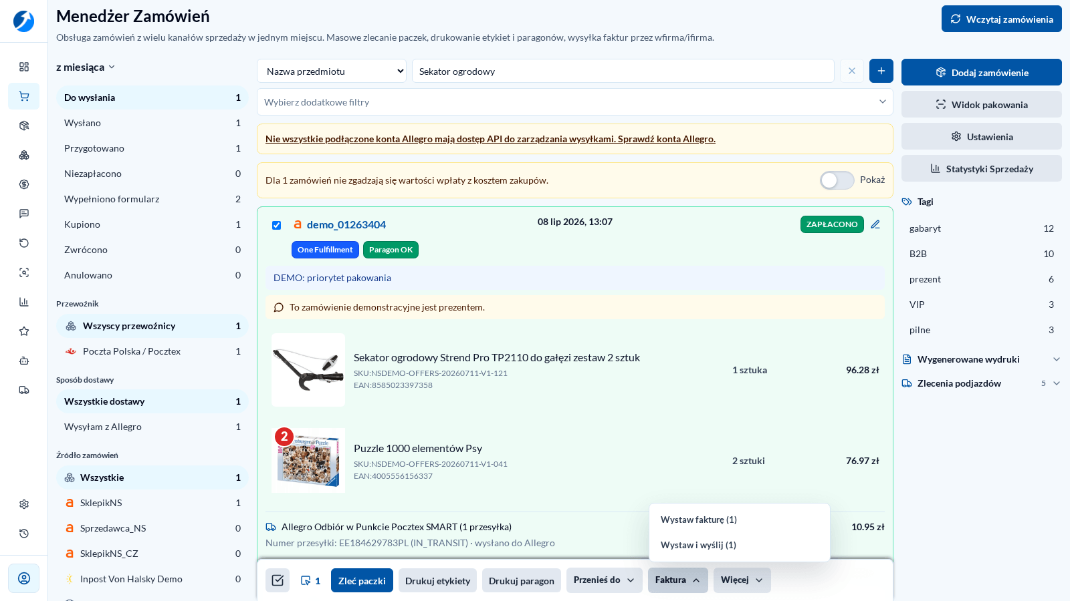Open the Puzzle 1000 elementów product thumbnail
1070x601 pixels.
(x=308, y=461)
